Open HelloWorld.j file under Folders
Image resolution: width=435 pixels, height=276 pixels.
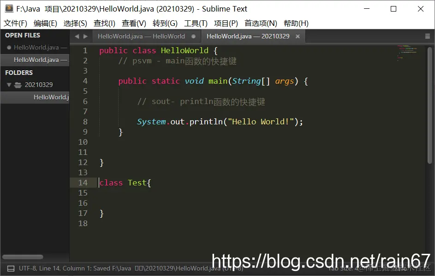51,97
